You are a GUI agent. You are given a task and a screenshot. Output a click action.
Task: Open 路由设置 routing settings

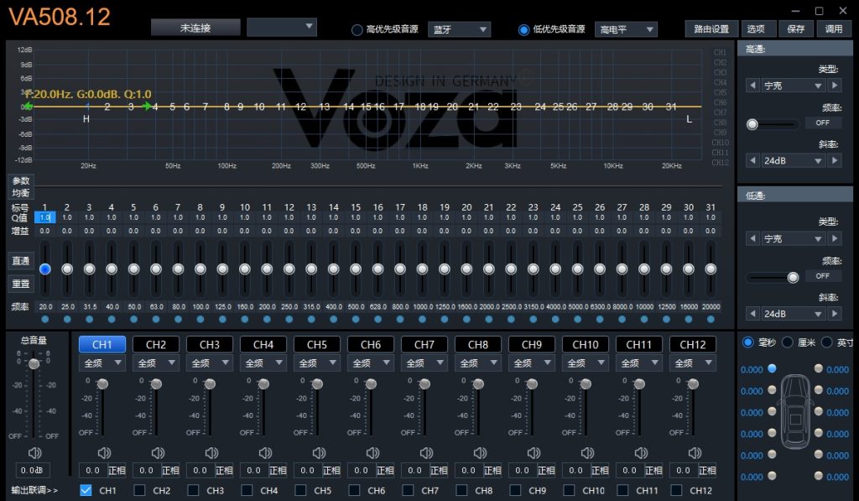pos(711,29)
